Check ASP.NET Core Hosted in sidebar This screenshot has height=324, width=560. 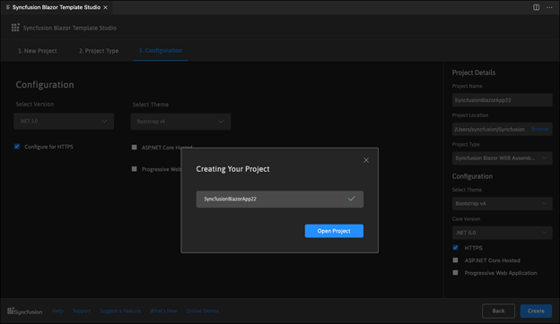point(455,260)
